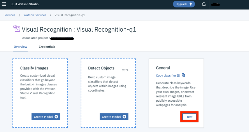Screen dimensions: 249x132
Task: Click the redacted account name in header
Action: (215, 5)
